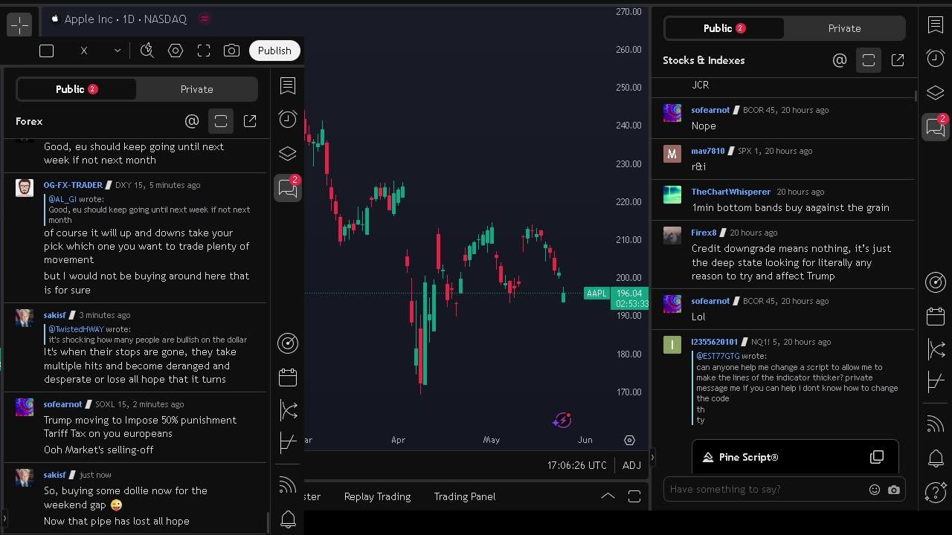Screen dimensions: 952x535
Task: Open dropdown chevron beside the X button
Action: [x=117, y=51]
